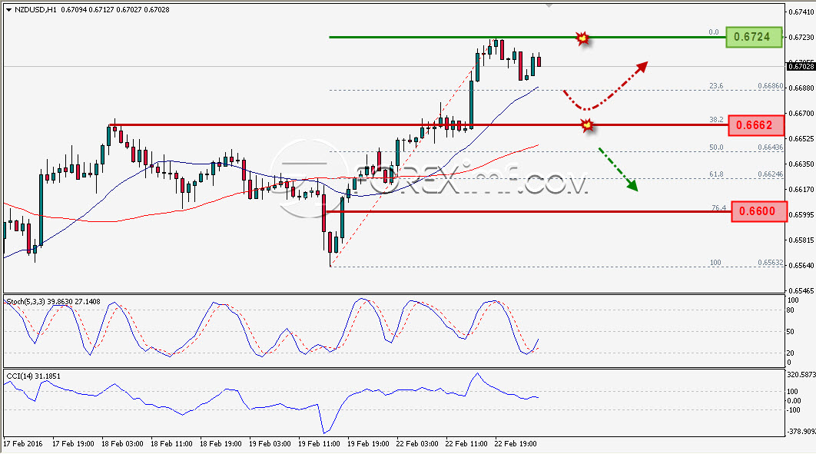Click price axis value 0.65995
Image resolution: width=816 pixels, height=454 pixels.
(801, 214)
